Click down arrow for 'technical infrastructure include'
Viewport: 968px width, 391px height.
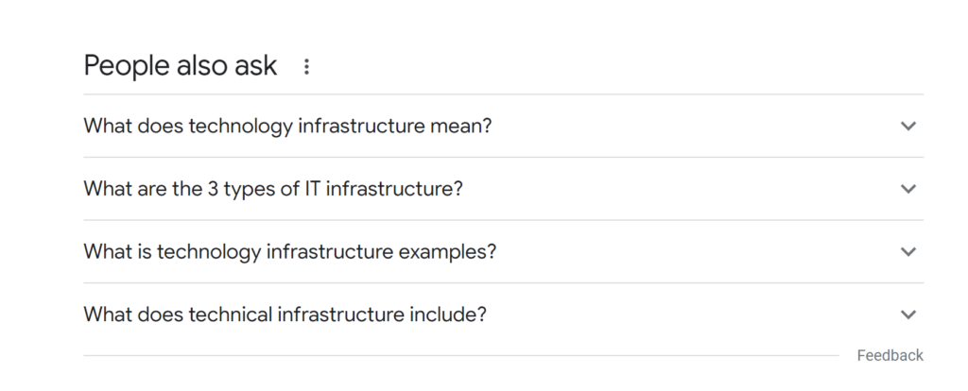click(908, 314)
